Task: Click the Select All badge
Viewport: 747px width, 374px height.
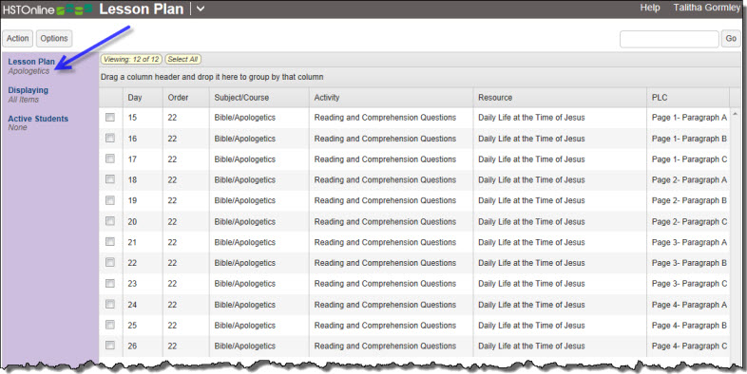Action: (x=182, y=60)
